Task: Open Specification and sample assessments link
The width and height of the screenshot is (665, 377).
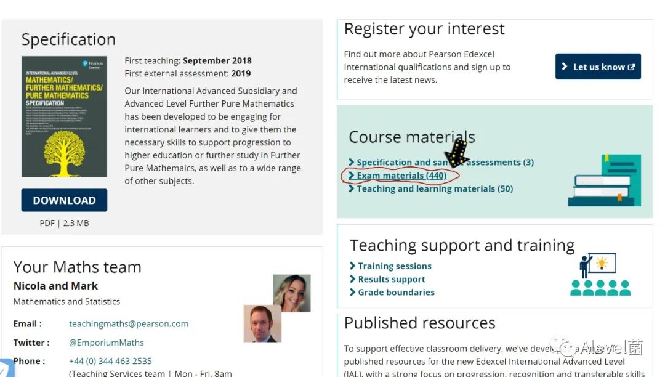Action: [x=445, y=162]
